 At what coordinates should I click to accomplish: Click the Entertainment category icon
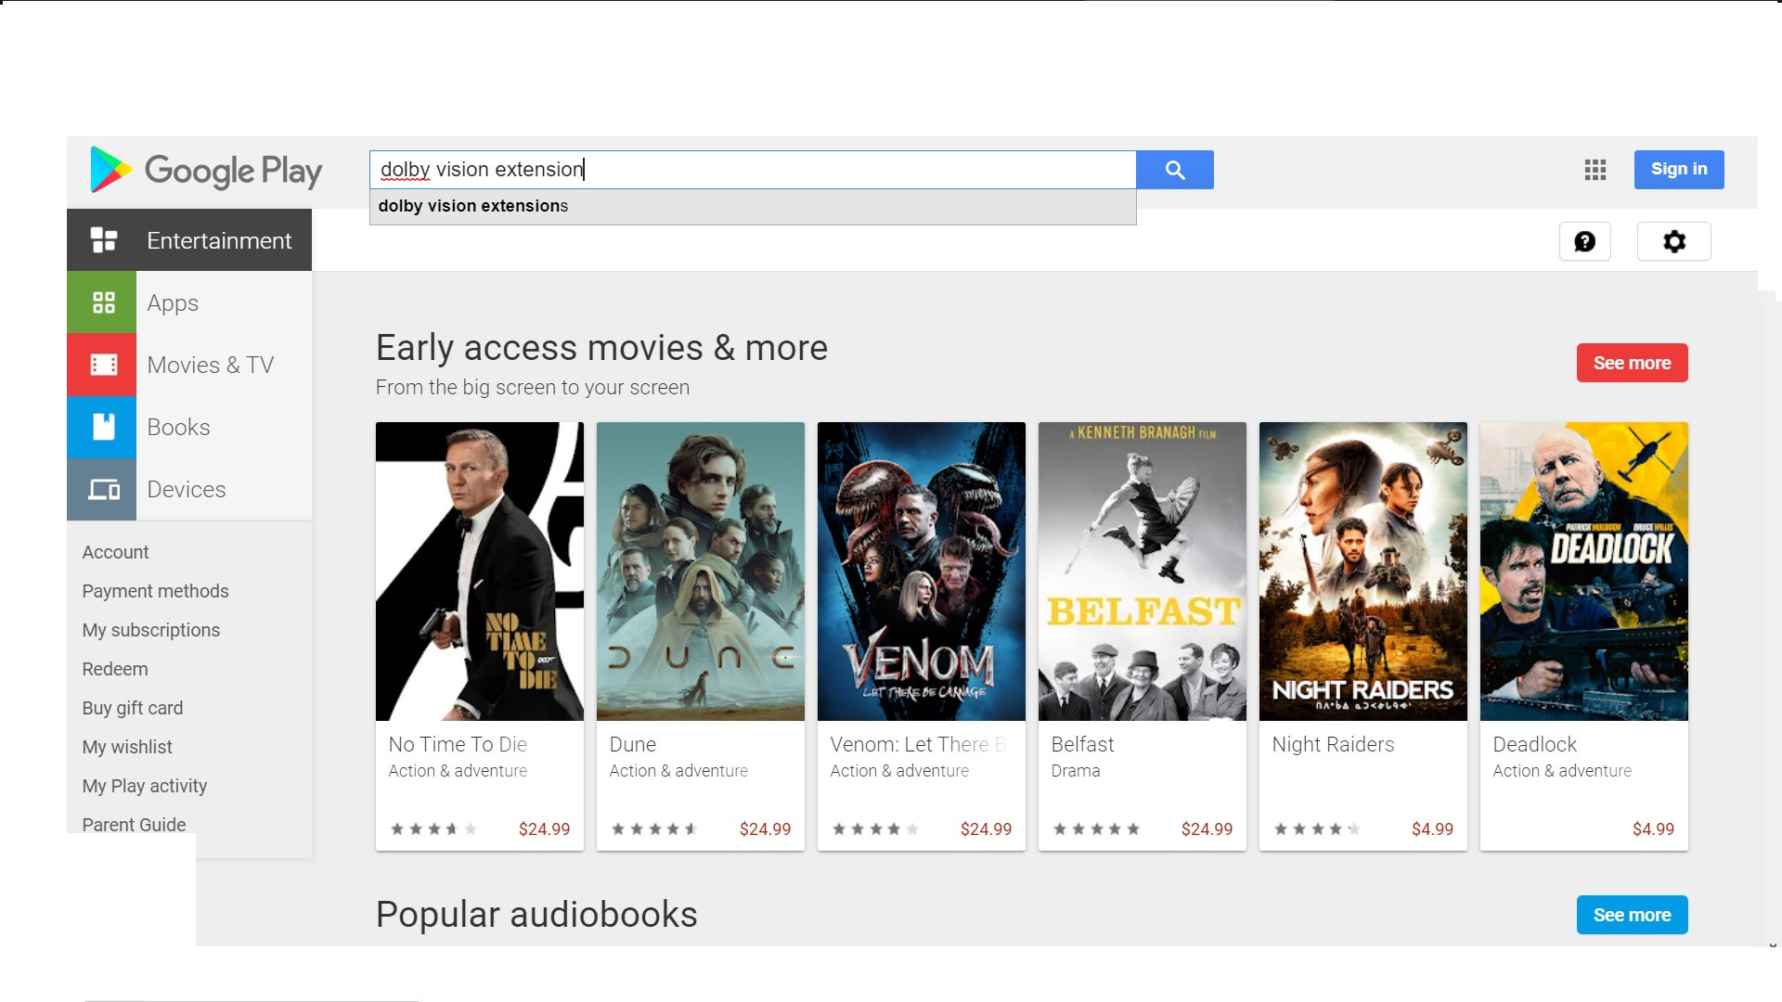[x=104, y=240]
